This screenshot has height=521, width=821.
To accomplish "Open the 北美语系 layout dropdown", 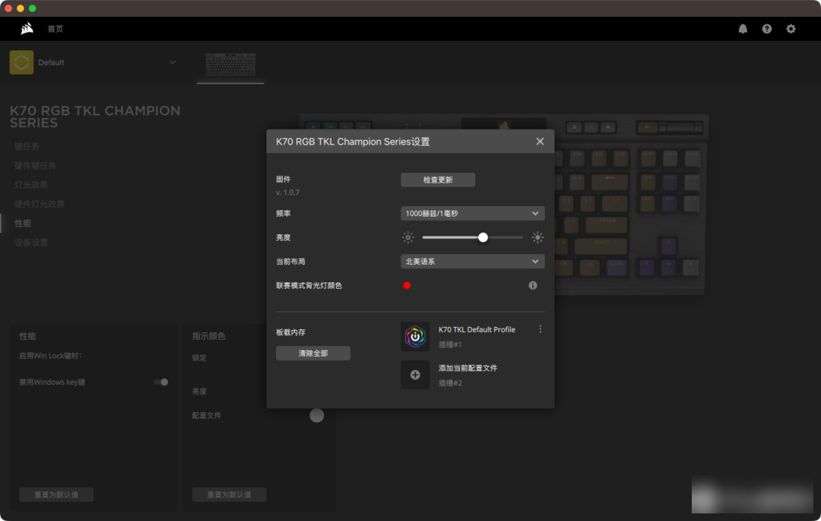I will click(x=472, y=262).
